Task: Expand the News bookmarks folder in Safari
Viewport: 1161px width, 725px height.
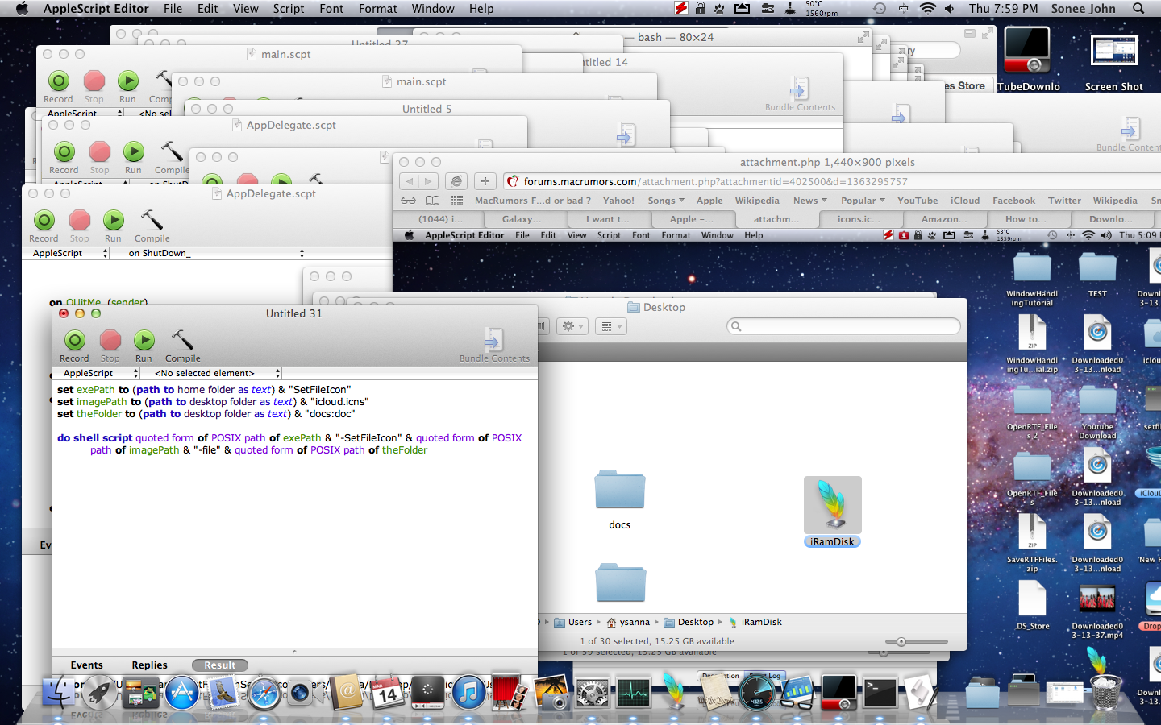Action: coord(810,201)
